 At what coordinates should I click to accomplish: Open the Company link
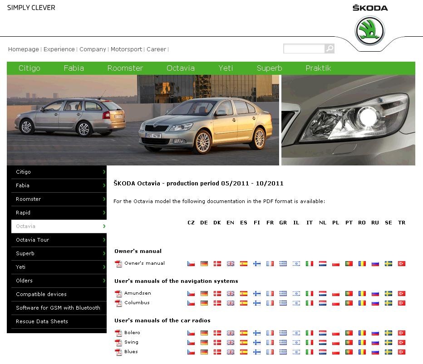[93, 49]
